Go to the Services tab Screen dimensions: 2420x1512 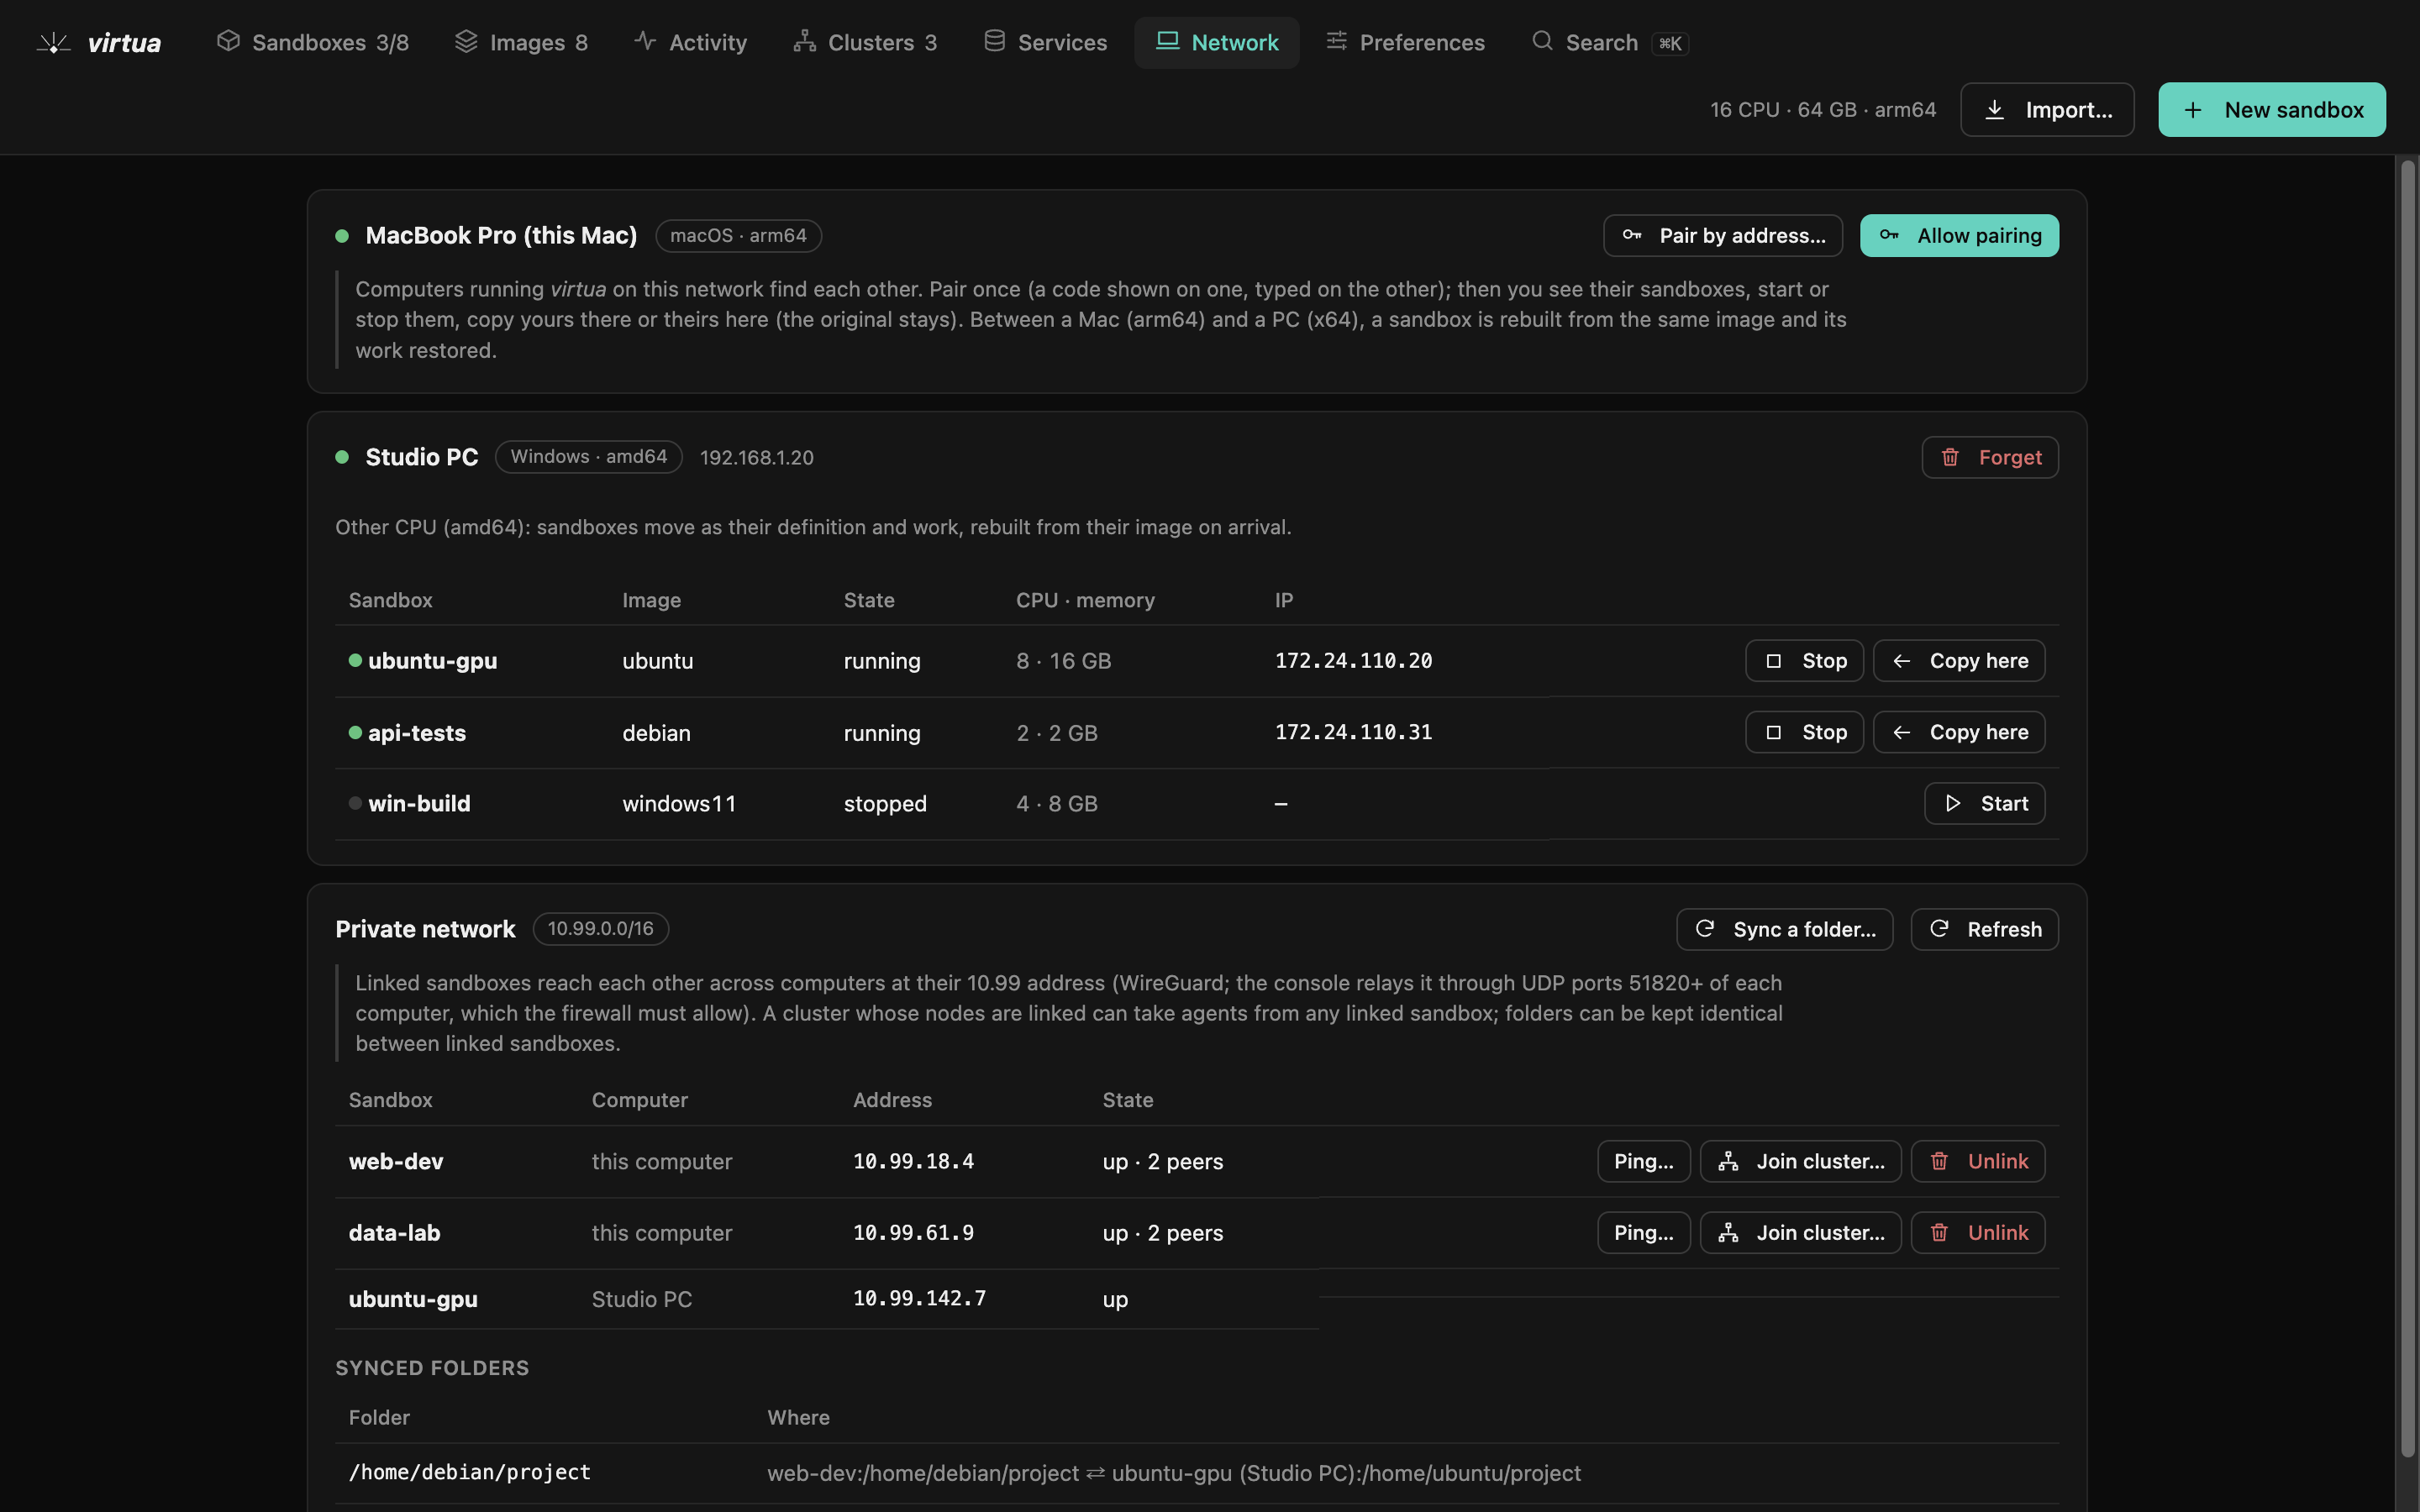(1045, 43)
